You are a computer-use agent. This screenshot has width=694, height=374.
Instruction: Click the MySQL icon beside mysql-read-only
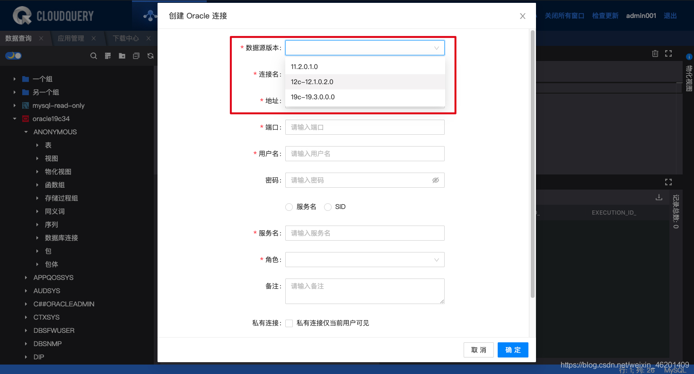pyautogui.click(x=26, y=105)
